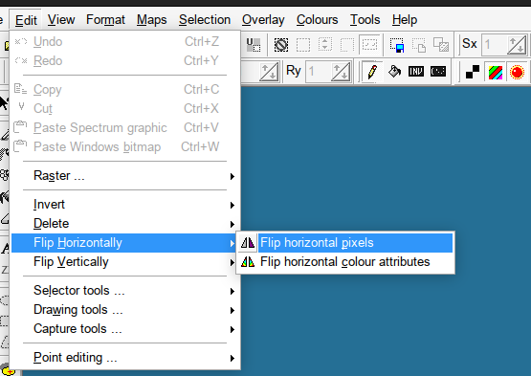
Task: Toggle the dashed rectangle selection button
Action: coord(303,45)
